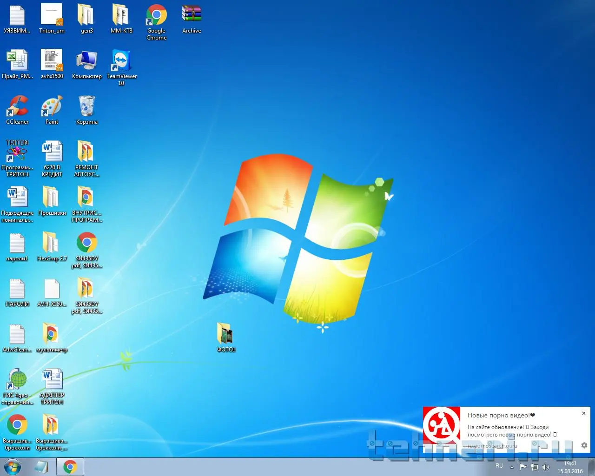Select the Выращива... брокколи_ folder
The height and width of the screenshot is (476, 595).
pyautogui.click(x=52, y=432)
